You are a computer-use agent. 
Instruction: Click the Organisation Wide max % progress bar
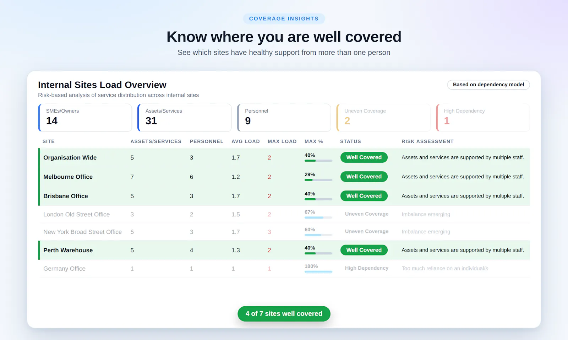click(318, 161)
